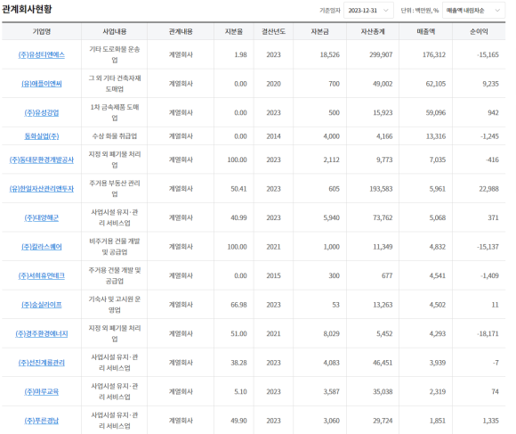Open the 동화실업(주) company link
Image resolution: width=516 pixels, height=434 pixels.
point(42,136)
